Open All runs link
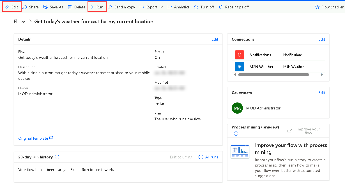This screenshot has height=185, width=345. [212, 157]
